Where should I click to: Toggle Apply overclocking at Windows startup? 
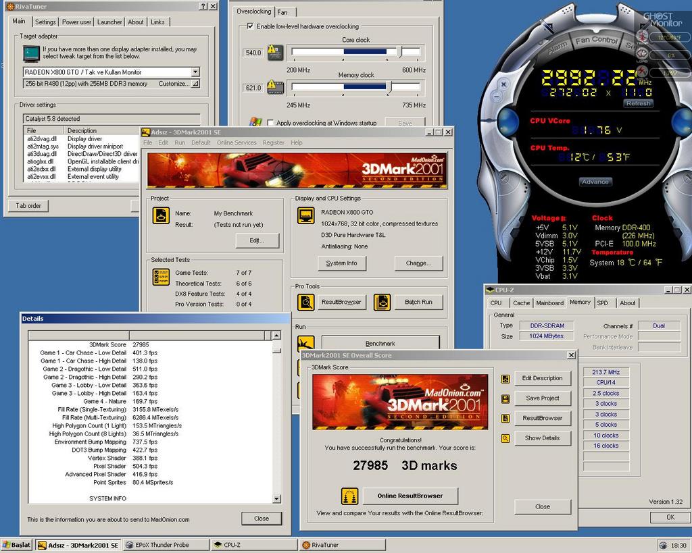270,123
